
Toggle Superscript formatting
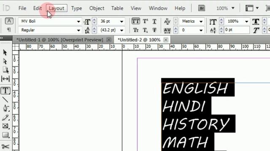145,21
